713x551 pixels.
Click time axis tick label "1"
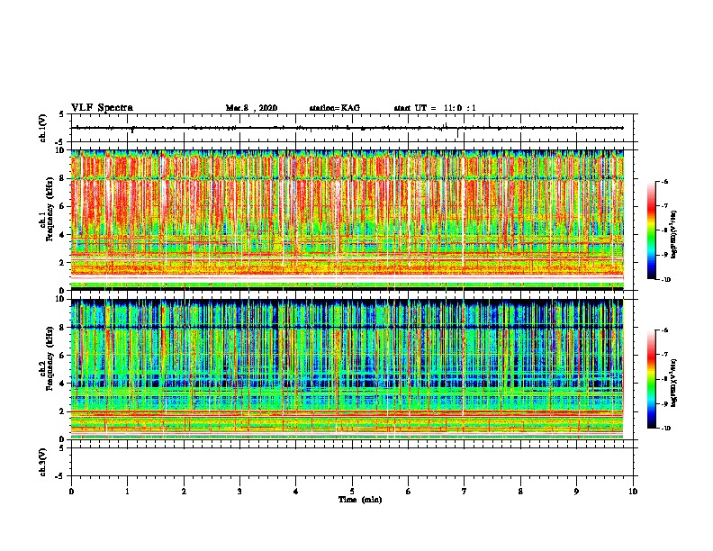127,492
